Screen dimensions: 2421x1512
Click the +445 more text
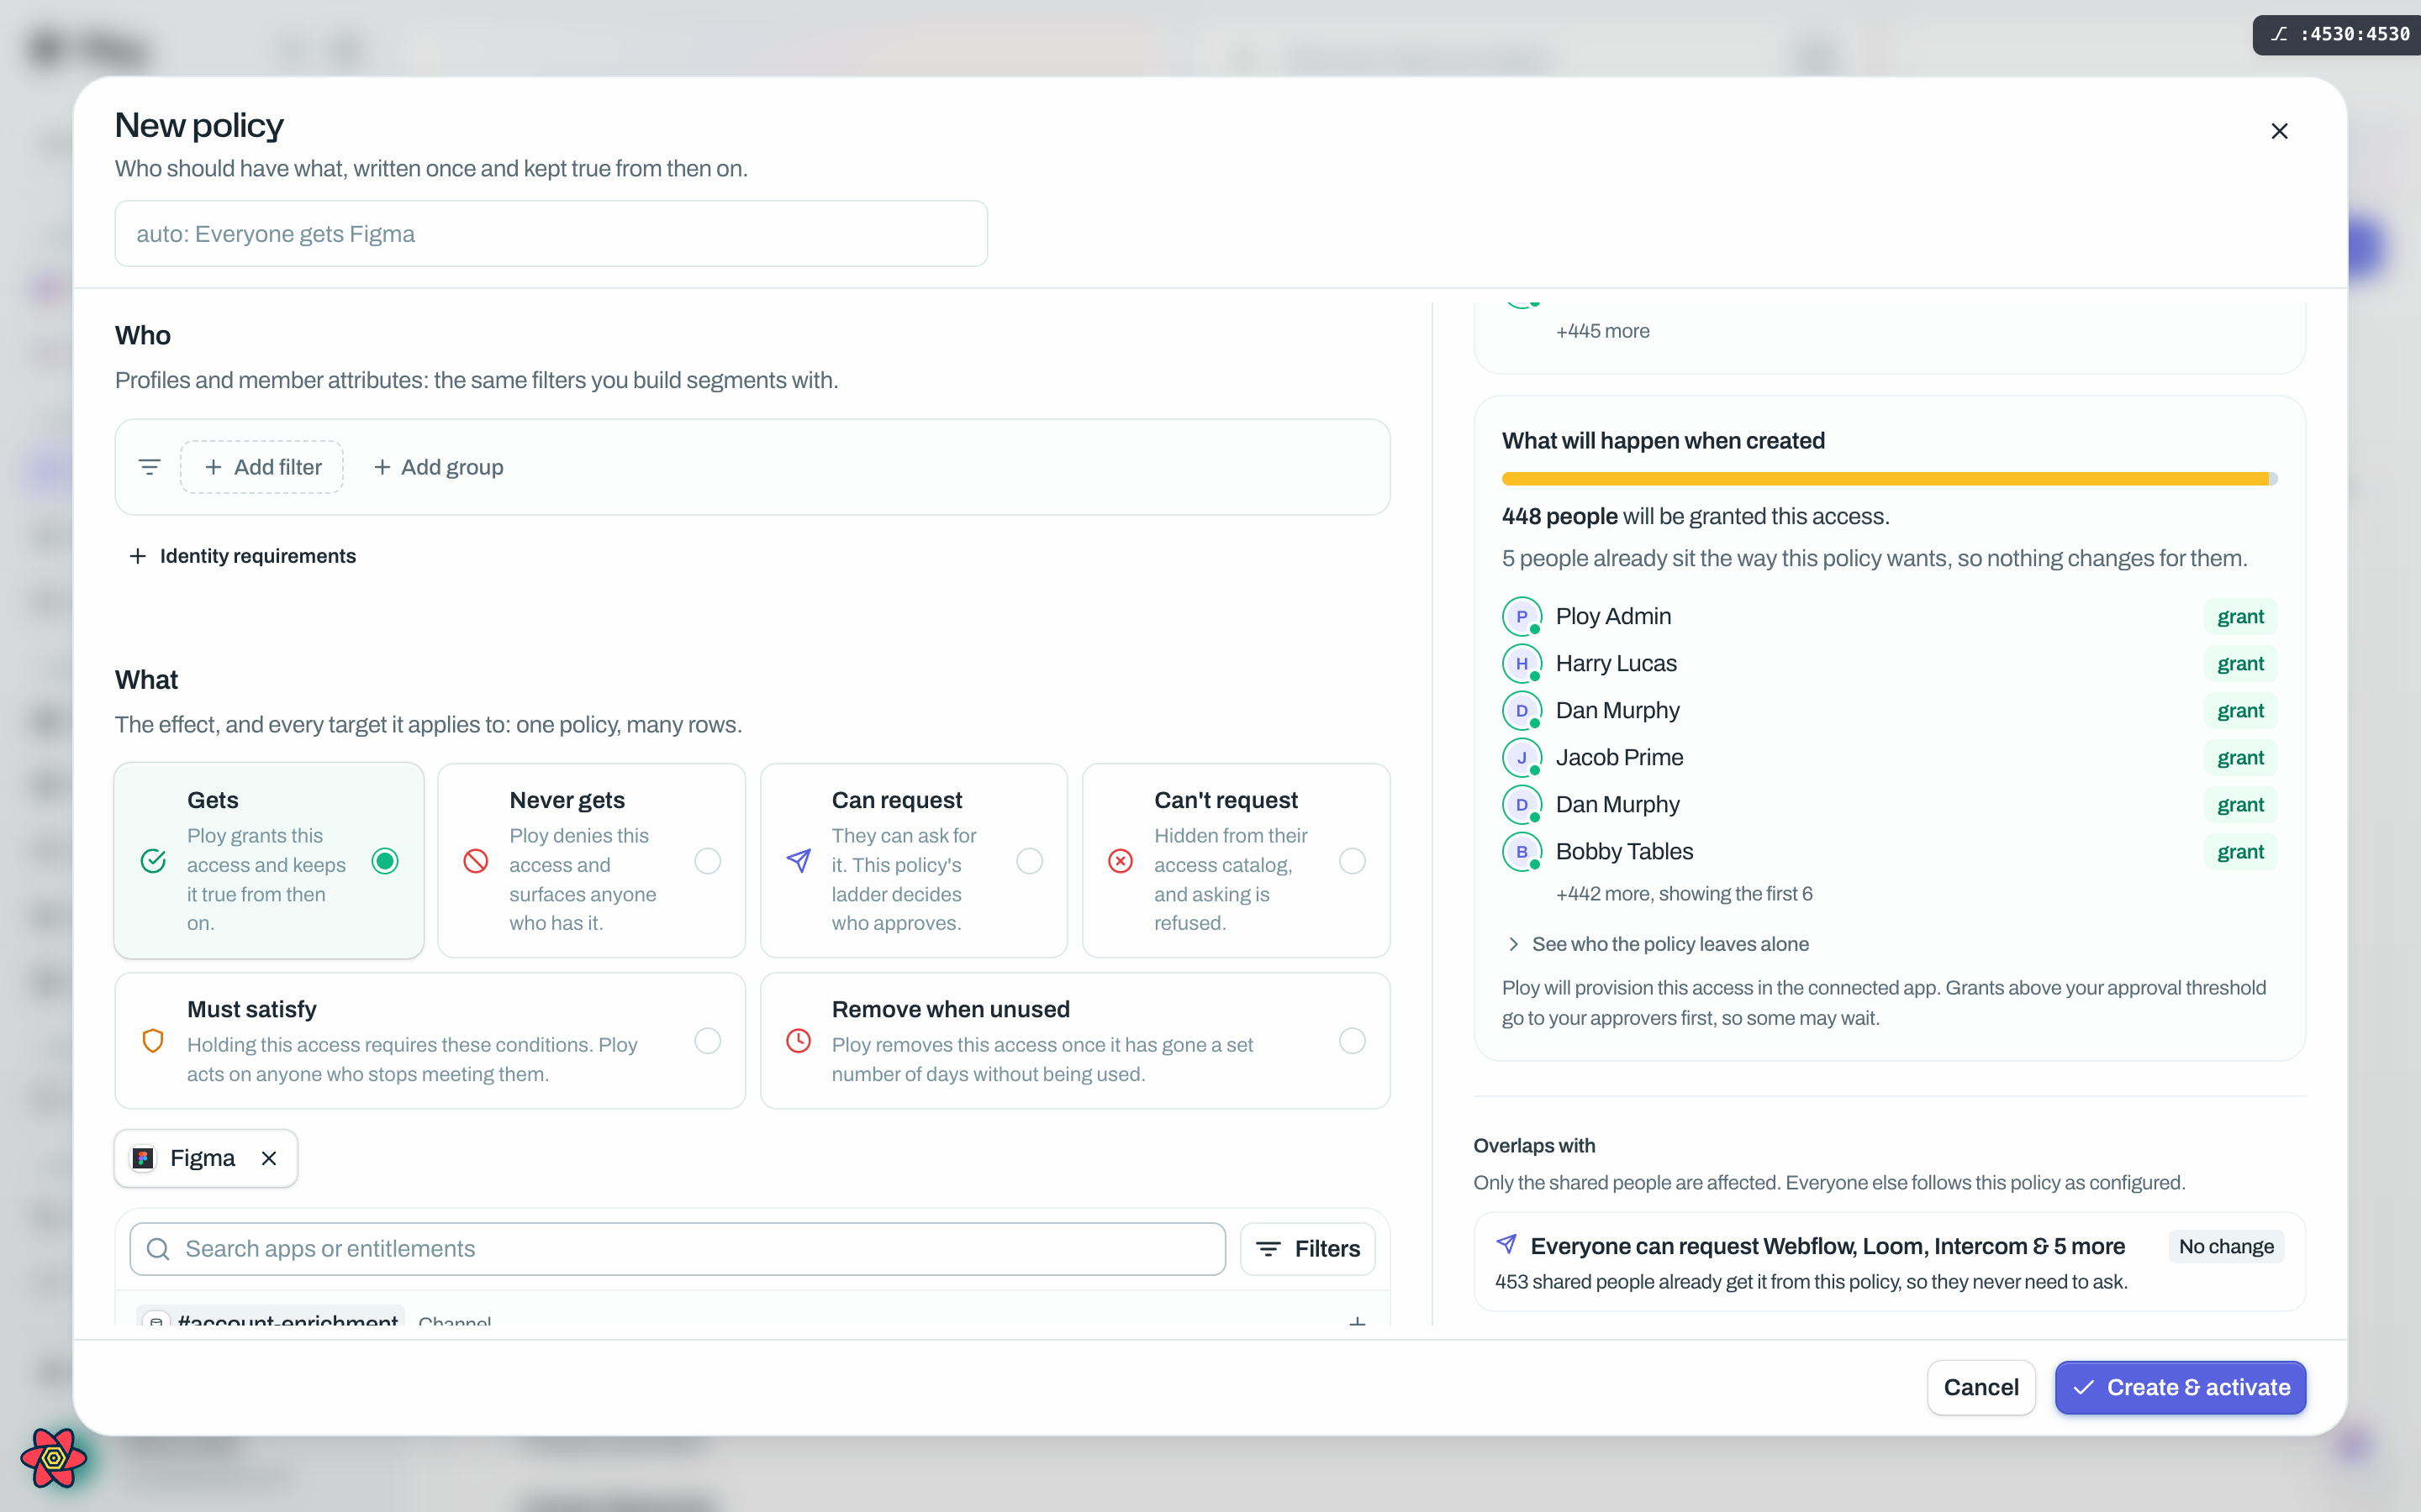(1603, 331)
